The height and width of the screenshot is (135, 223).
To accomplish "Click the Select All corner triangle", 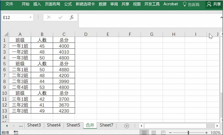I will point(6,34).
